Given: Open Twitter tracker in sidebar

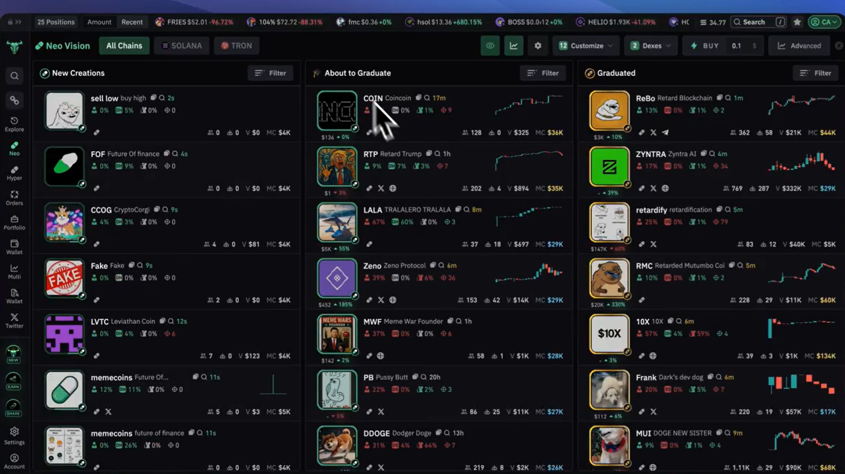Looking at the screenshot, I should [14, 321].
